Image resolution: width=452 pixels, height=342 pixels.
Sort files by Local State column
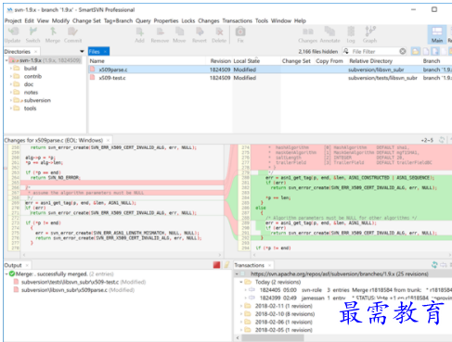pos(256,61)
